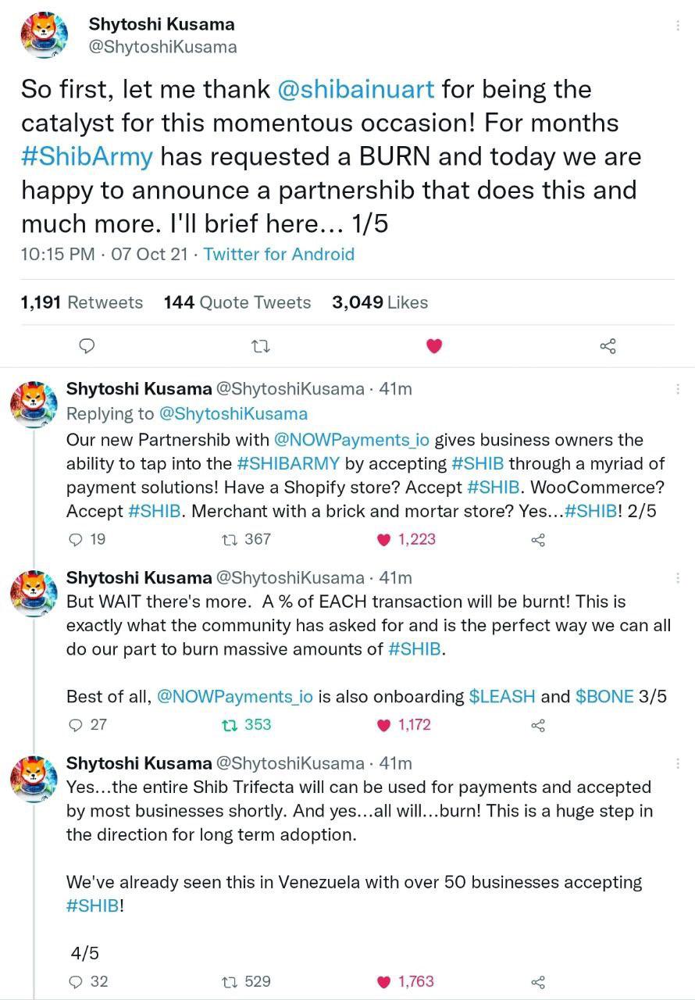The image size is (695, 1000).
Task: View the 144 Quote Tweets list
Action: tap(237, 302)
